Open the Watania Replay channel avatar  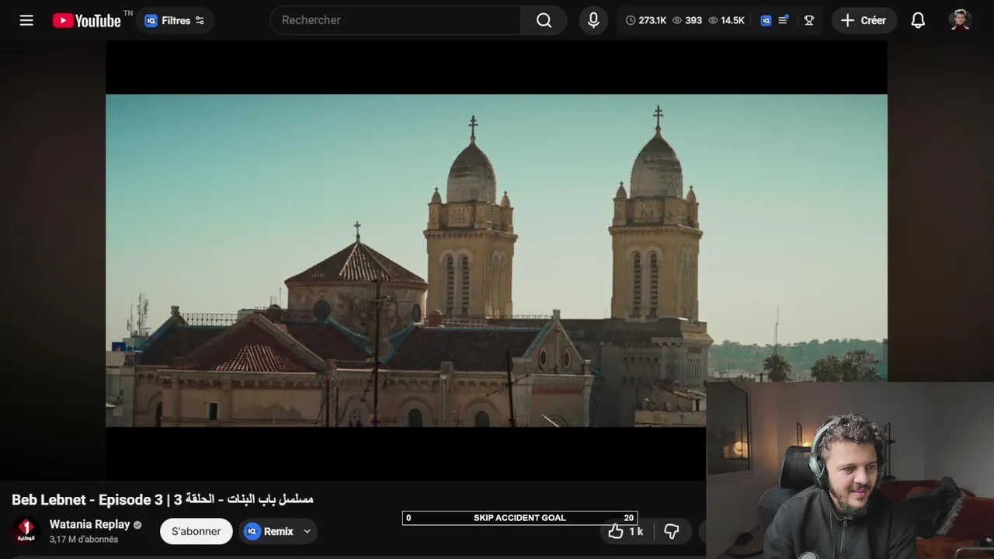click(26, 531)
